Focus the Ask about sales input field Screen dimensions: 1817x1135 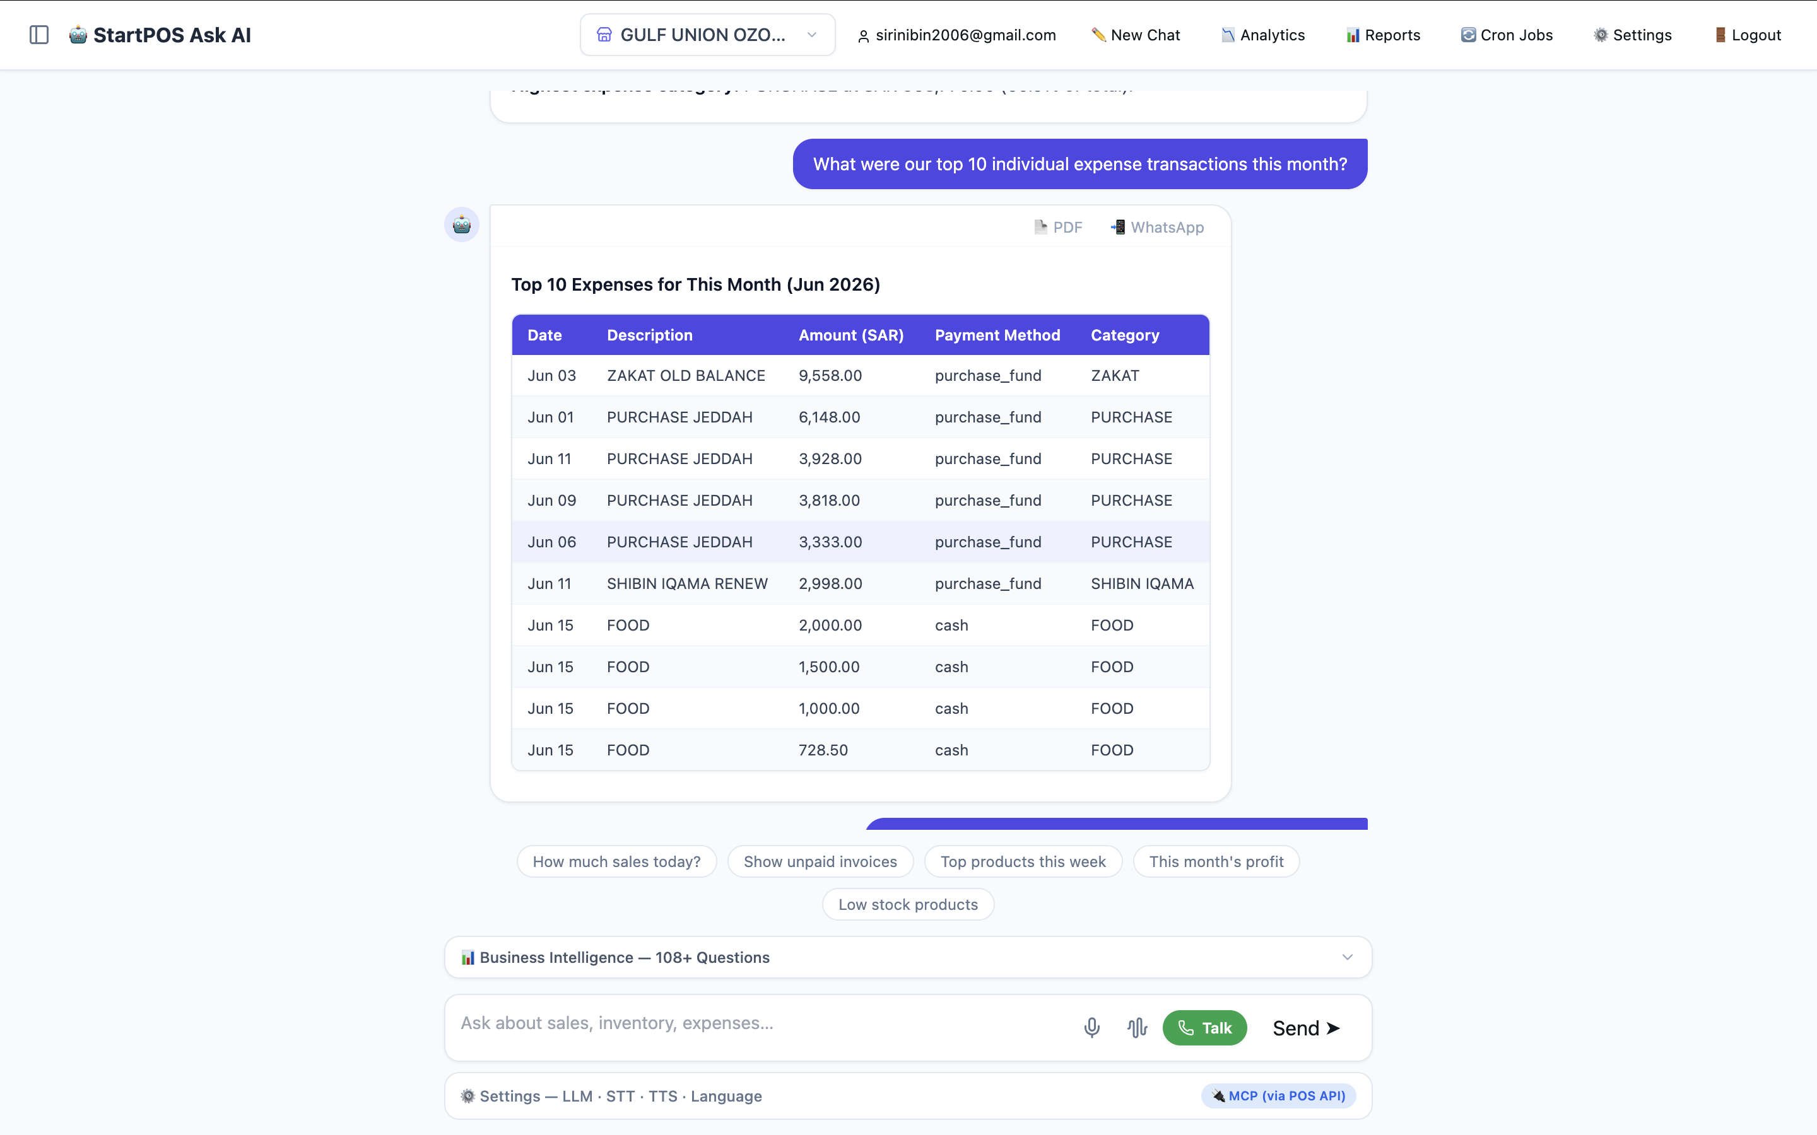pyautogui.click(x=758, y=1024)
